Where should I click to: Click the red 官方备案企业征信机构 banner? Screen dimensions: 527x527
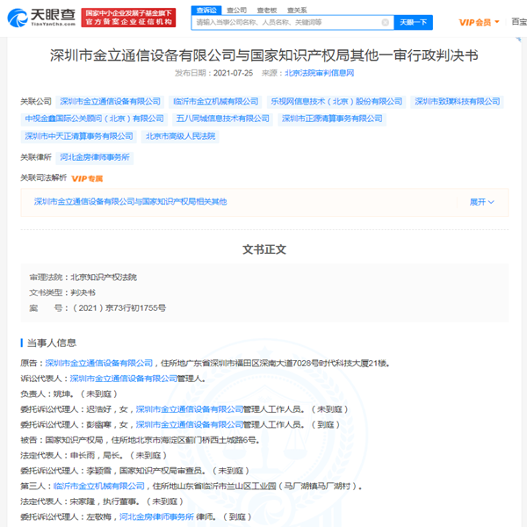(x=128, y=18)
